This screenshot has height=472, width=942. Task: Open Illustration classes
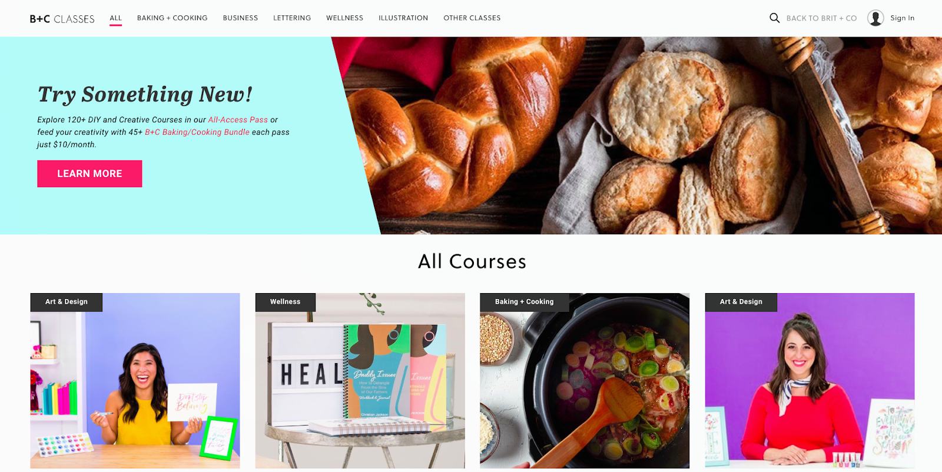pos(403,18)
